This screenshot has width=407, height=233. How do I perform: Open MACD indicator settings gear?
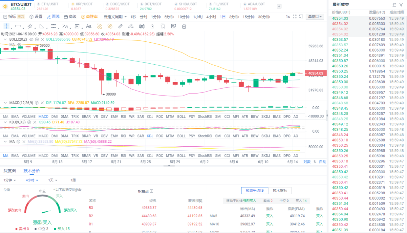(37, 103)
